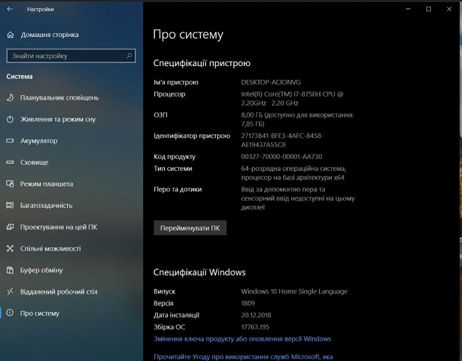Click the projecting icon for Проектування на цей ПК
This screenshot has width=462, height=361.
(x=10, y=227)
